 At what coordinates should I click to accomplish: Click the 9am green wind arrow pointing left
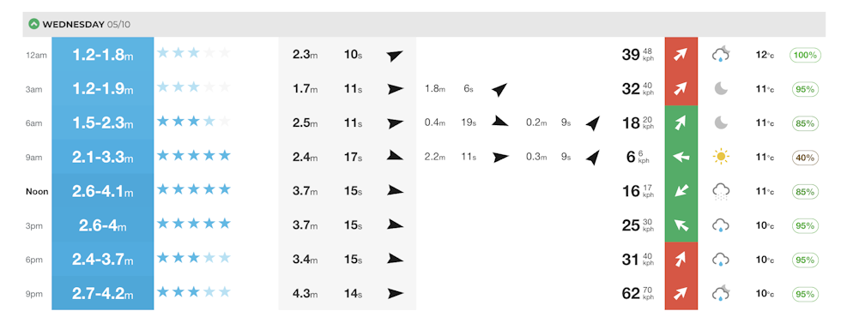click(x=681, y=157)
